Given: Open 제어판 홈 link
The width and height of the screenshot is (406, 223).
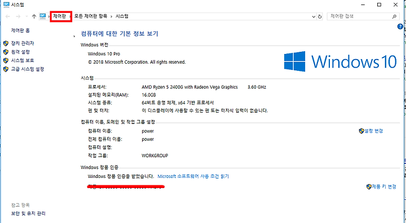Looking at the screenshot, I should [20, 30].
